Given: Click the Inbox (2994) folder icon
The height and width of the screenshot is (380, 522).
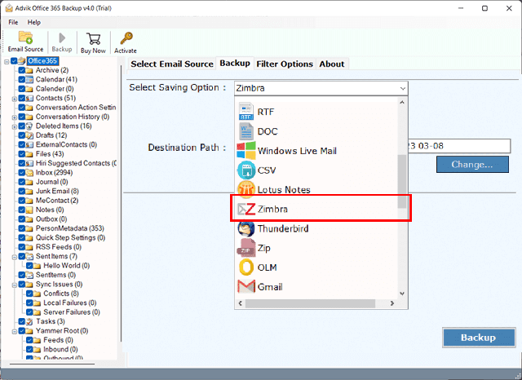Looking at the screenshot, I should pyautogui.click(x=29, y=173).
